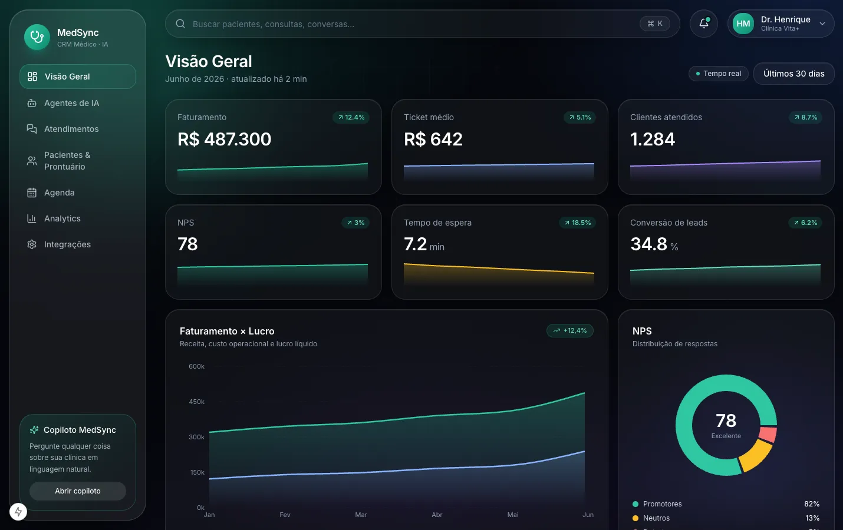The width and height of the screenshot is (843, 530).
Task: Click the +12,4% badge on Faturamento × Lucro
Action: 570,331
